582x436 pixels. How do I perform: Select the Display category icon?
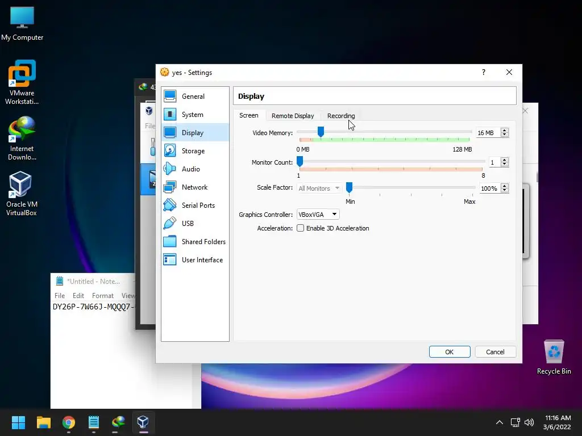pos(170,133)
